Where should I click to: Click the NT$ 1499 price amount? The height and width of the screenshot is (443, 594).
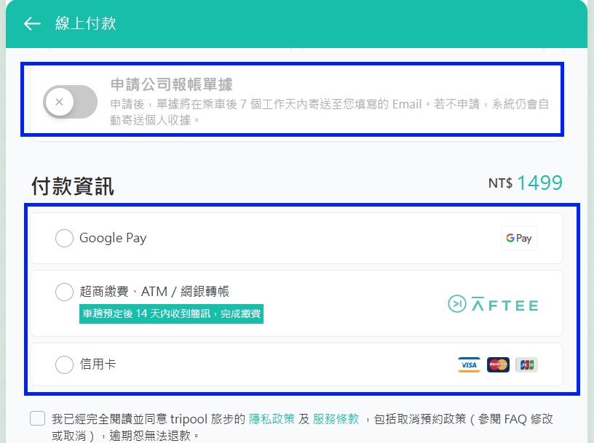526,184
